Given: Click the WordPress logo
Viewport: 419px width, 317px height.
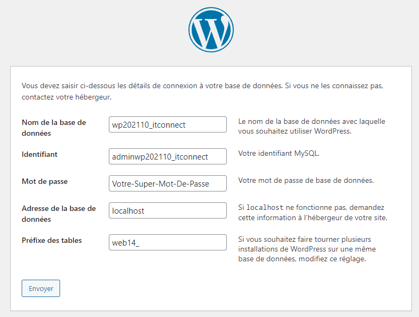Looking at the screenshot, I should [211, 30].
